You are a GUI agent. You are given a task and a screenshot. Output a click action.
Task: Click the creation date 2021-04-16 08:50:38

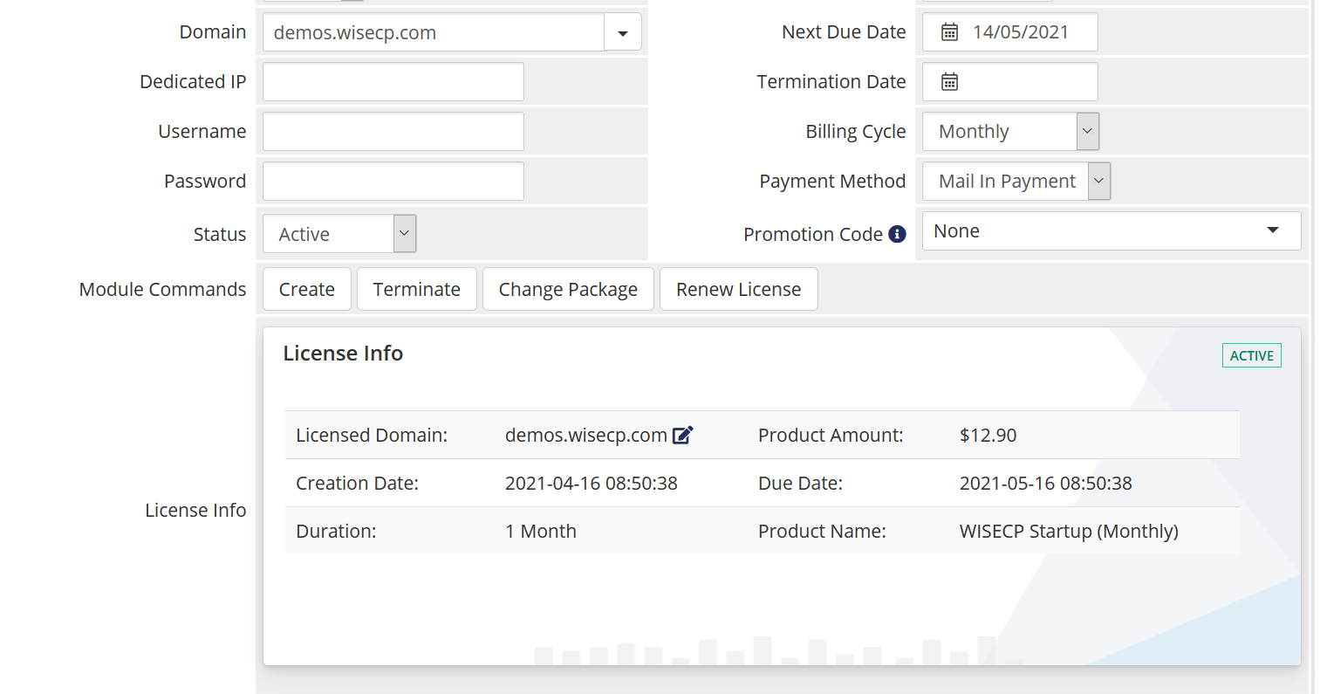point(592,483)
